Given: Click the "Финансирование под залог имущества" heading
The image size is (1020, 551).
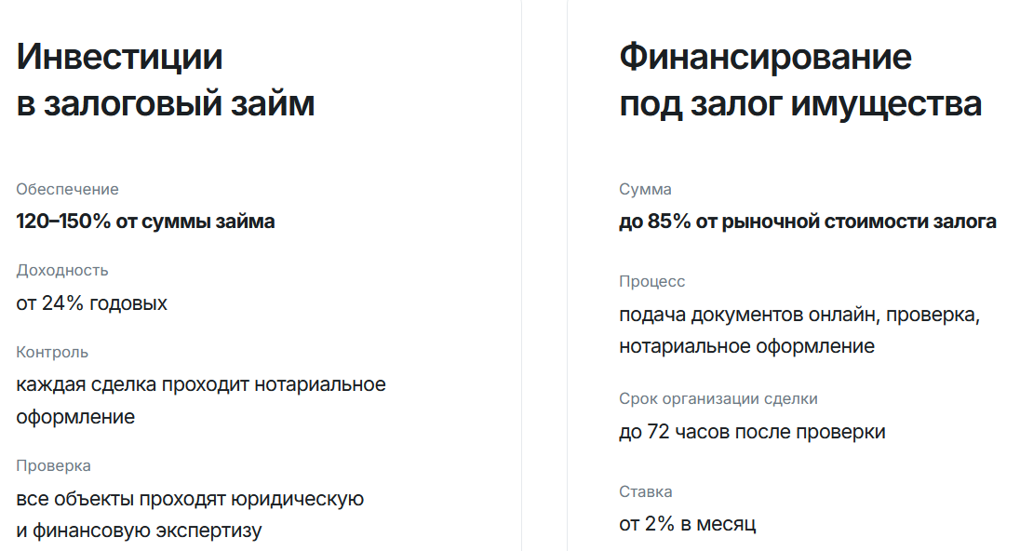Looking at the screenshot, I should coord(800,81).
